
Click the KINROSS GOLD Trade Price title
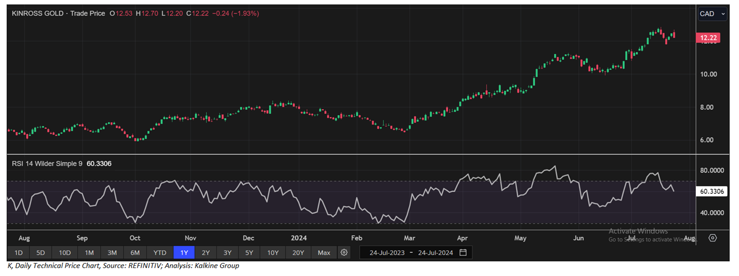[58, 14]
